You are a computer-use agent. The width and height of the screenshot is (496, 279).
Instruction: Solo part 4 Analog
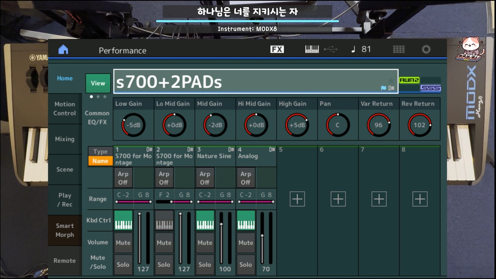point(246,265)
